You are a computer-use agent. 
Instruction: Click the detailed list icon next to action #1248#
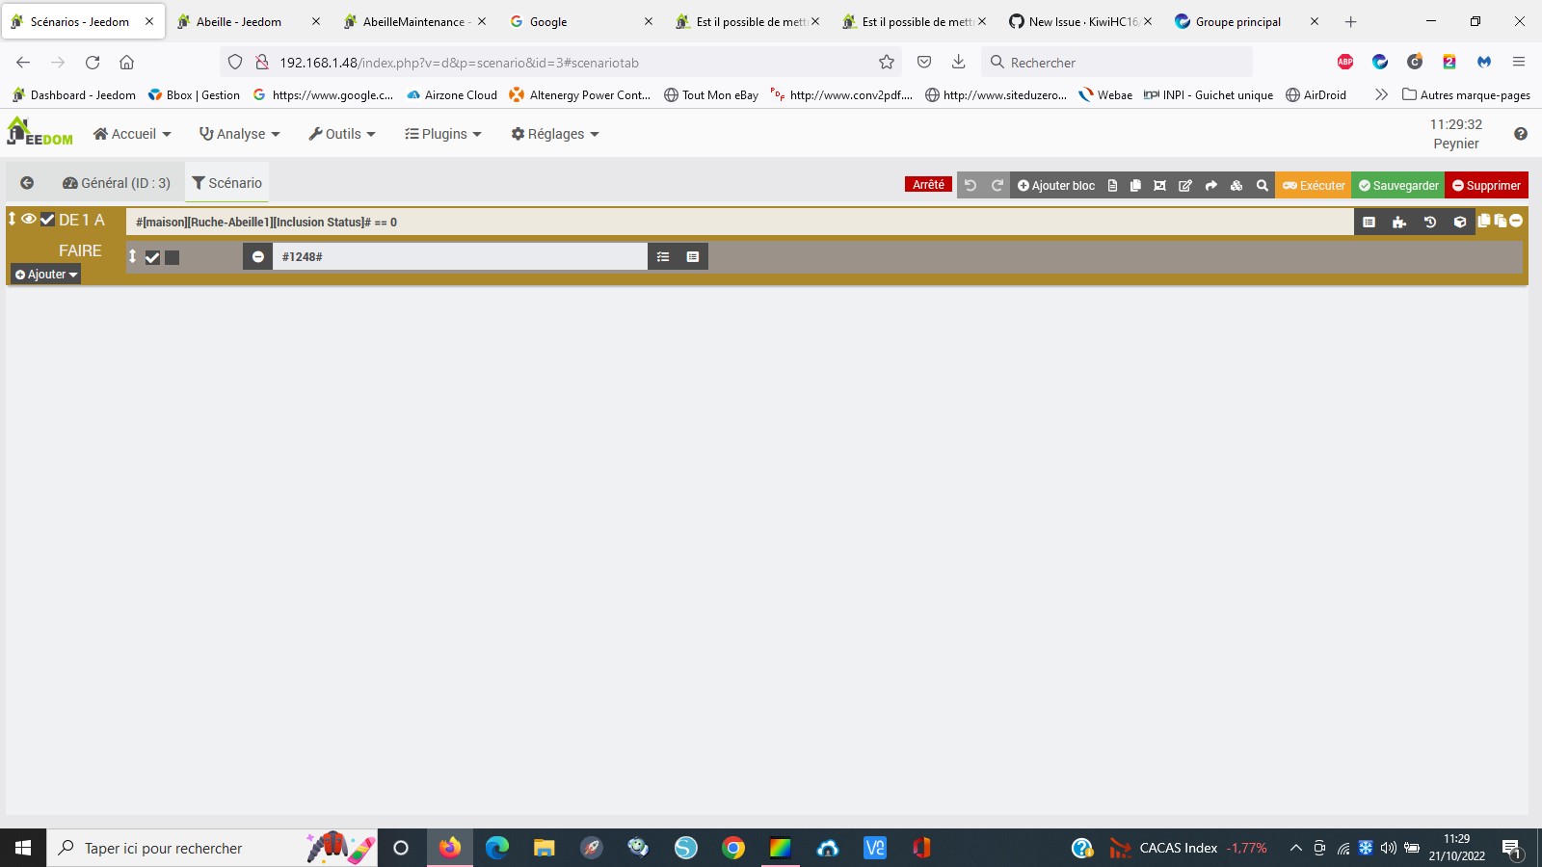[x=691, y=256]
